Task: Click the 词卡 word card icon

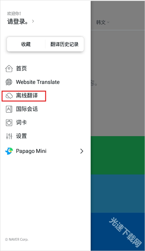Action: click(x=9, y=123)
